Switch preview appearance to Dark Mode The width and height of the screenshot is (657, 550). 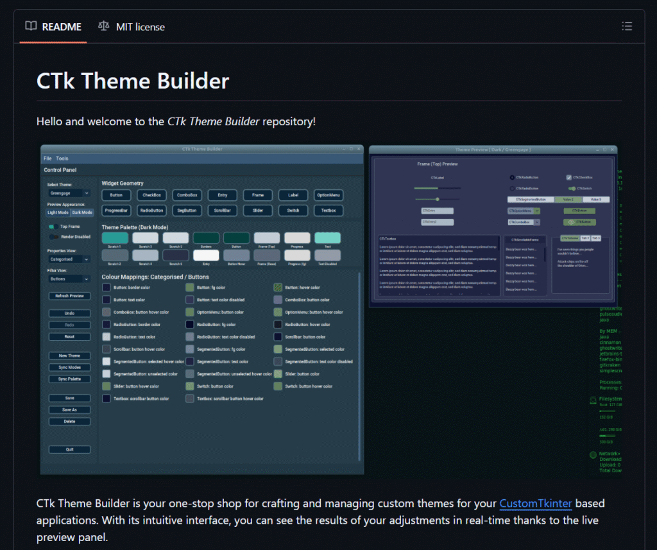(x=82, y=212)
